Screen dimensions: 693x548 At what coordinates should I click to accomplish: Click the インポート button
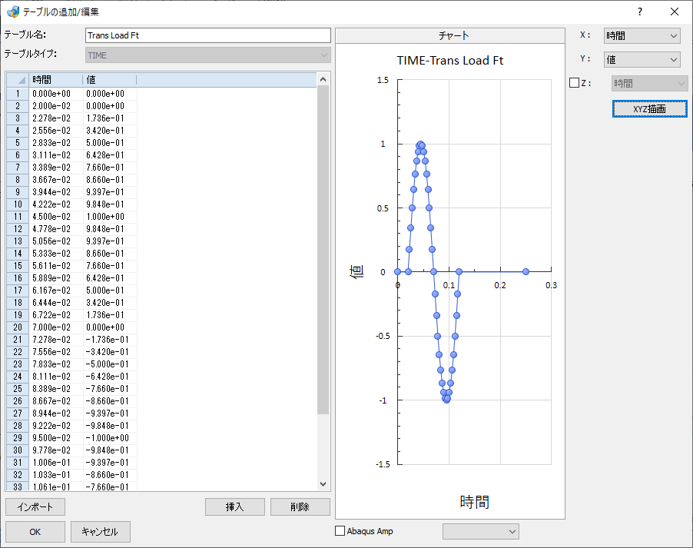tap(35, 506)
